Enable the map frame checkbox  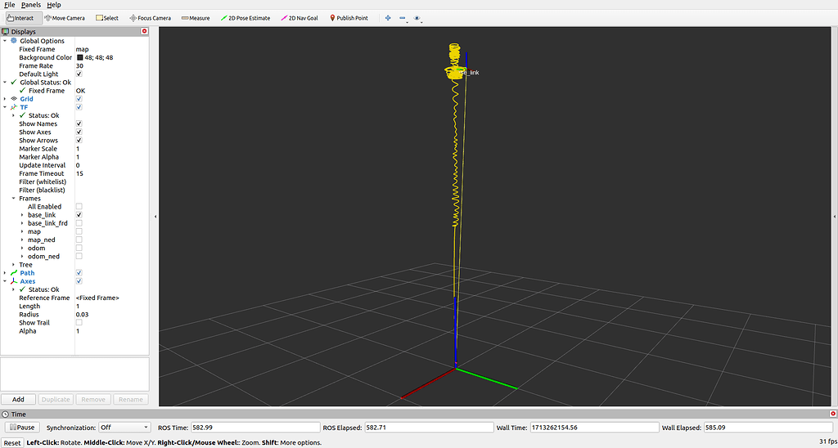point(79,231)
